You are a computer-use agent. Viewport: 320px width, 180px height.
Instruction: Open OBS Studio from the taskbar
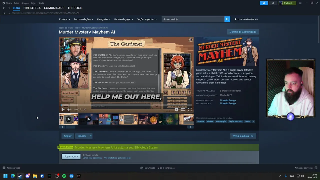click(57, 176)
